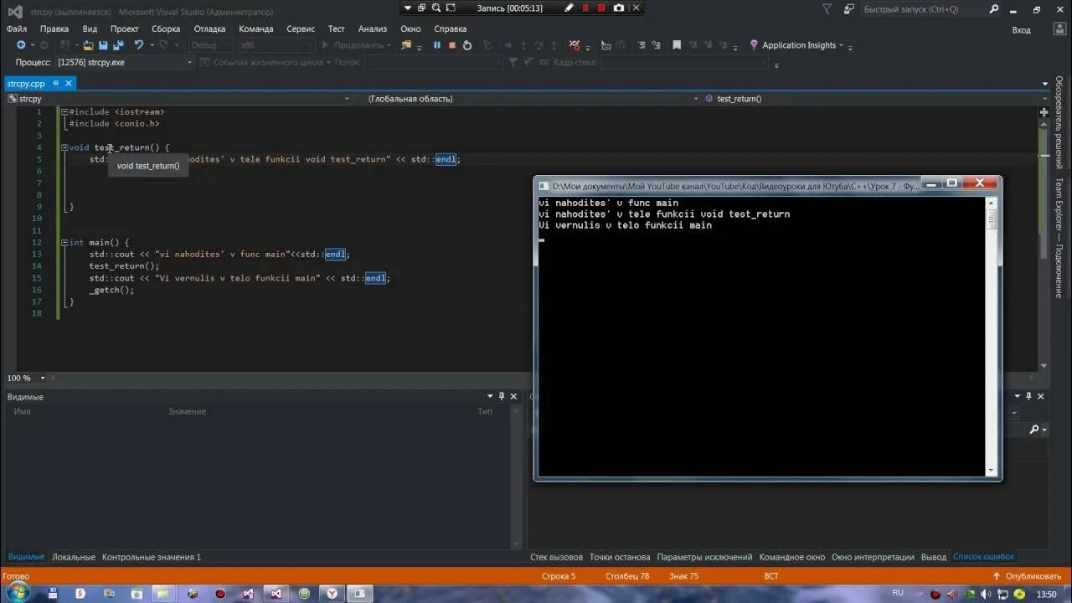Close the Видимые panel
Image resolution: width=1072 pixels, height=603 pixels.
click(x=513, y=397)
